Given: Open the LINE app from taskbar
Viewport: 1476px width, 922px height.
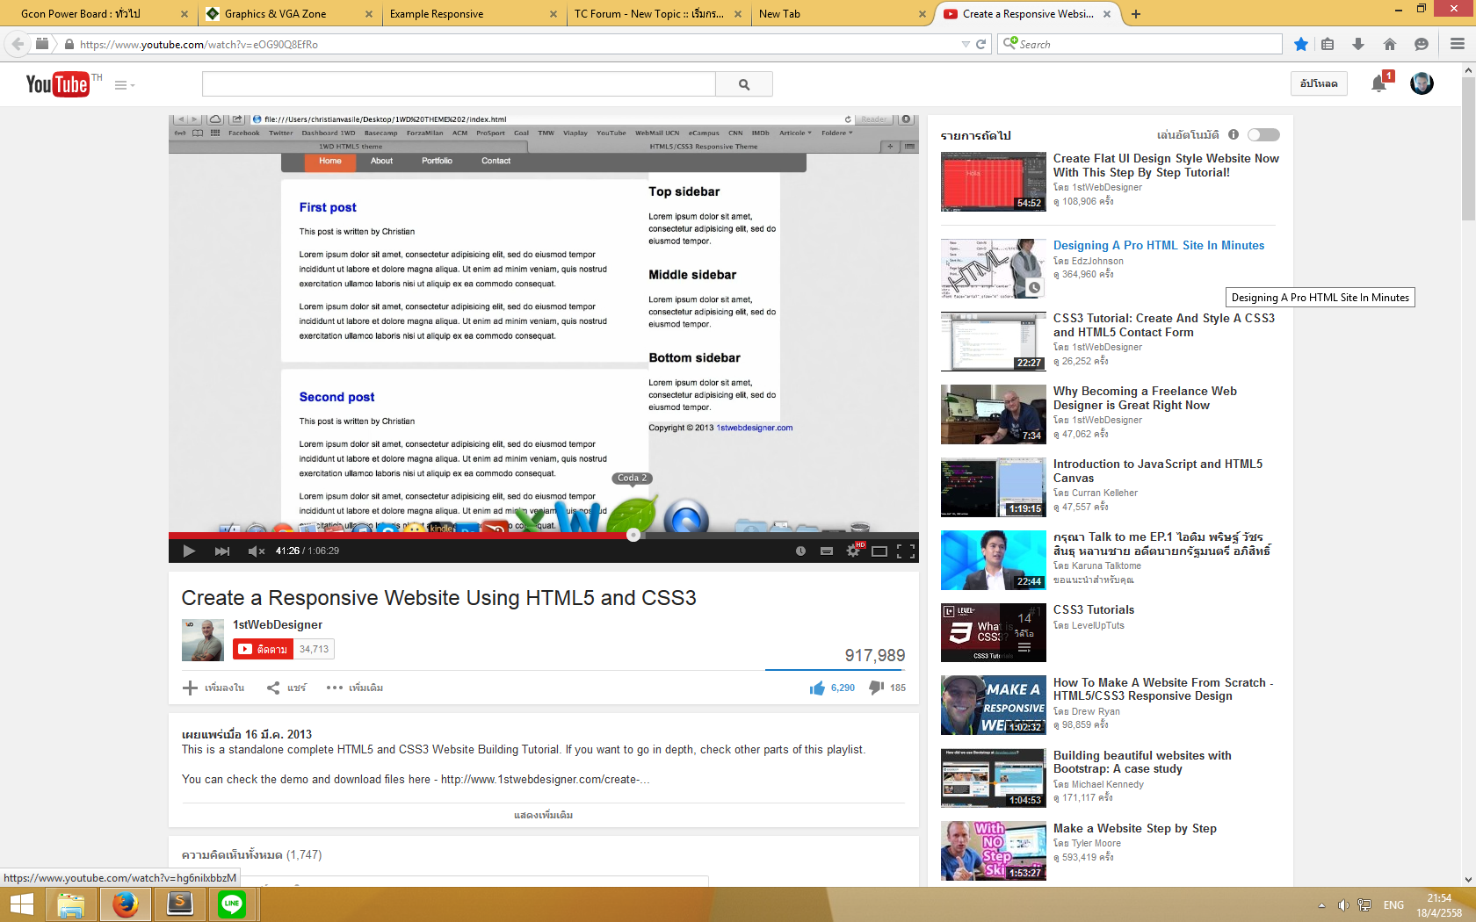Looking at the screenshot, I should click(x=232, y=904).
